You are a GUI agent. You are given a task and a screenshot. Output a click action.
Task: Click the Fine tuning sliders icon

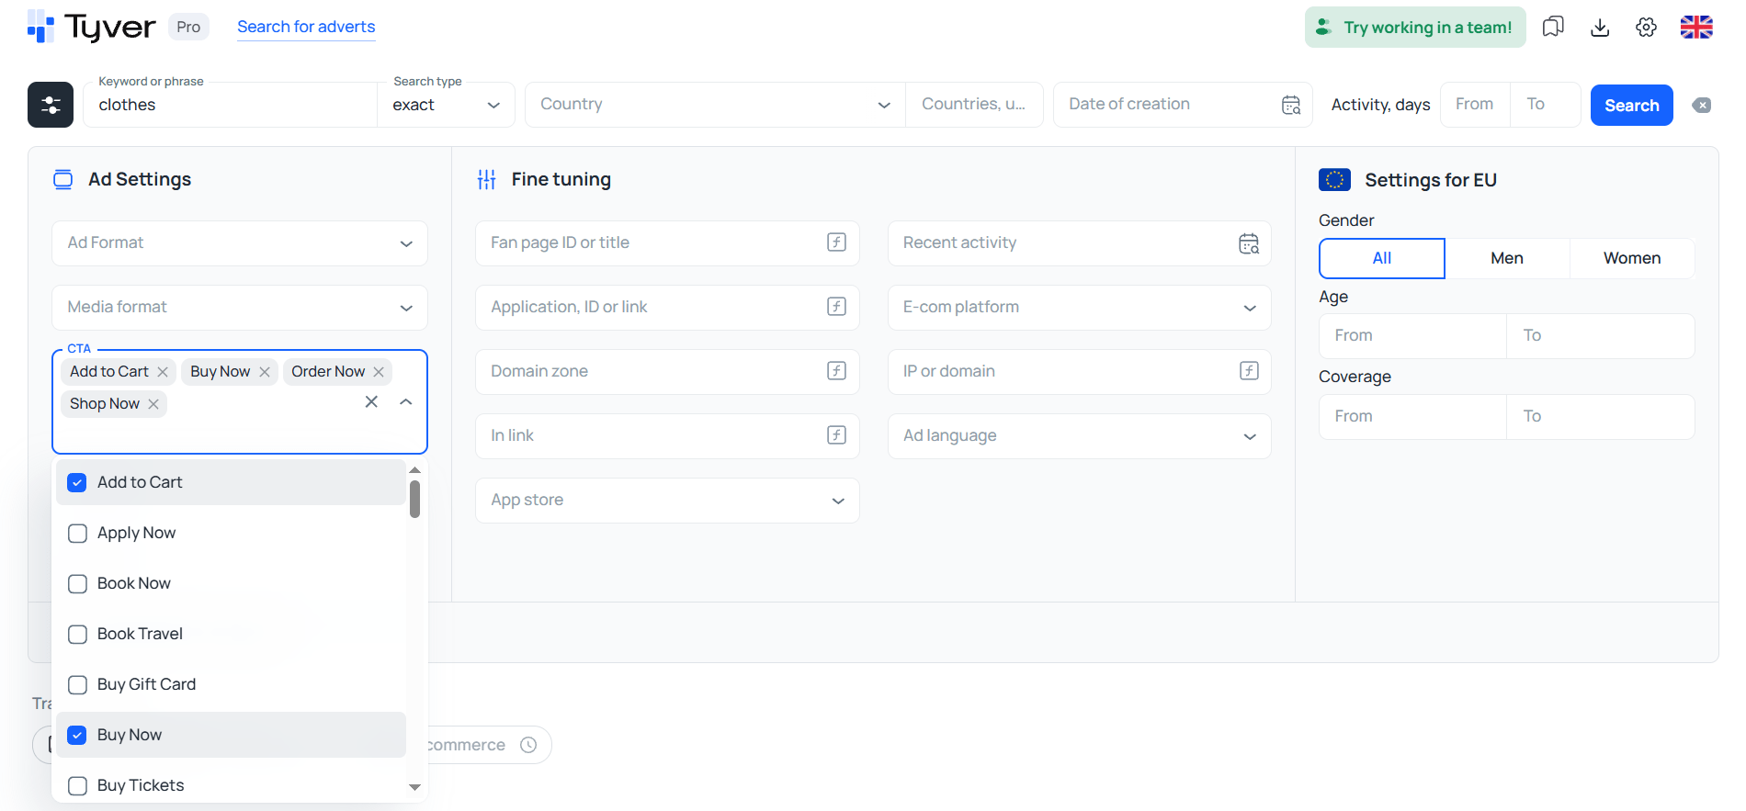[x=487, y=179]
